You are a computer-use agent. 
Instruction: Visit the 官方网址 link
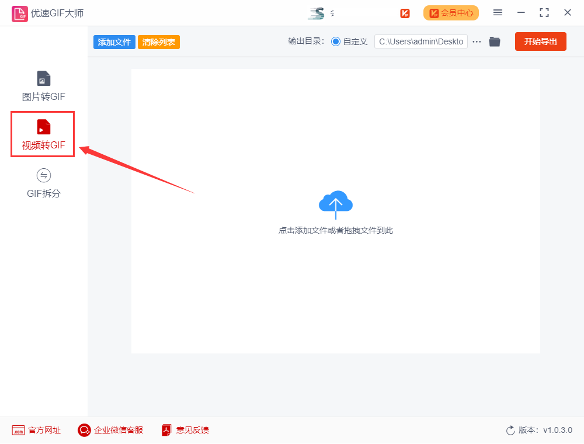pyautogui.click(x=36, y=430)
